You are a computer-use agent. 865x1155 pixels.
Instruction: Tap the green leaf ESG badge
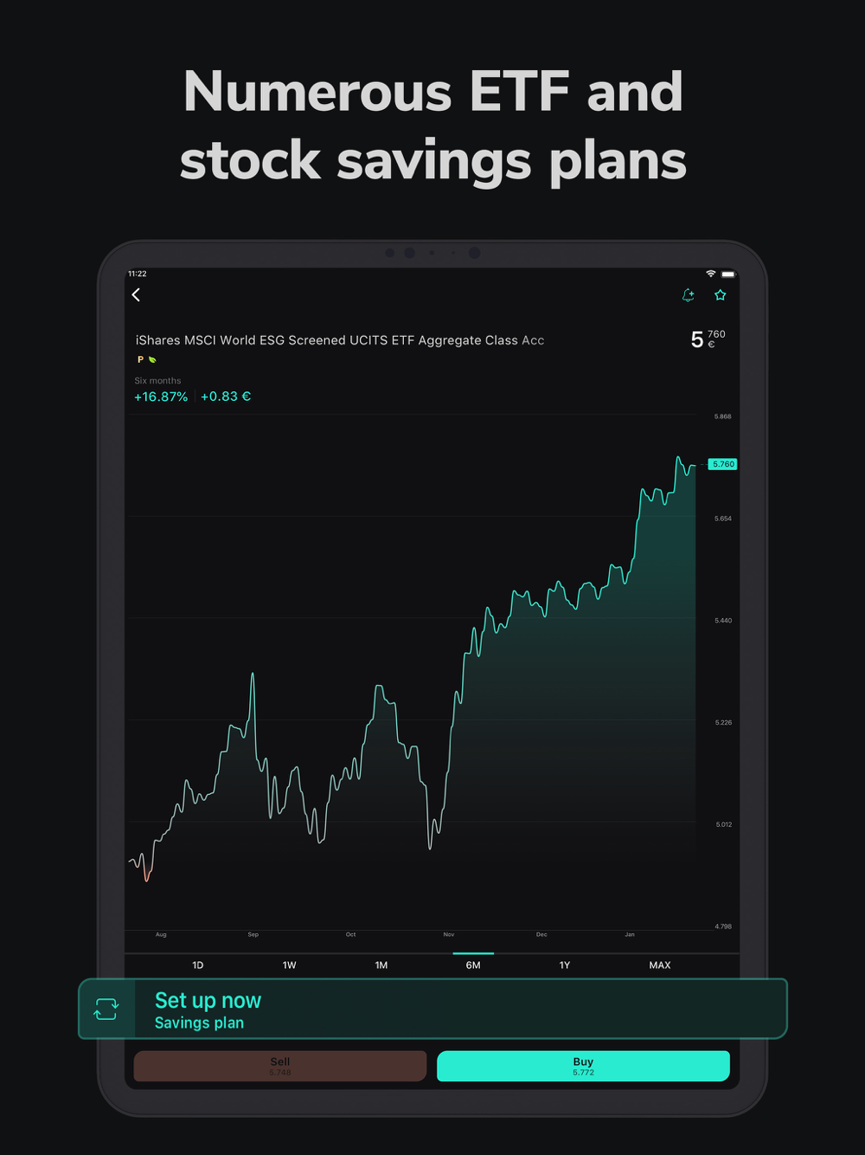coord(152,359)
